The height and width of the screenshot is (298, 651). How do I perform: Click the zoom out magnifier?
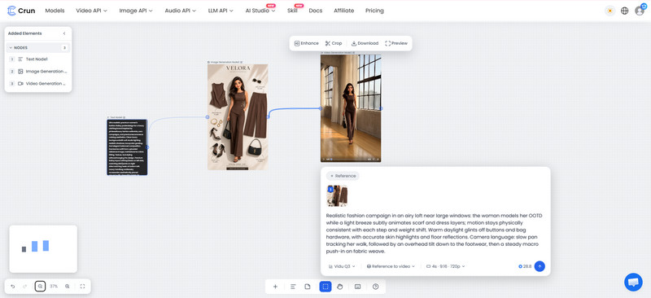coord(40,287)
